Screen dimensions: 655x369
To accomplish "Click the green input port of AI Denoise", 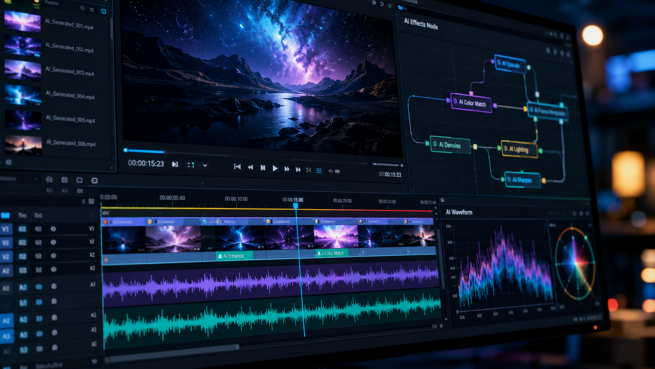I will click(x=427, y=144).
